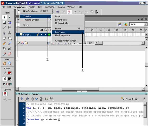Toggle show all layers eye icon
The height and width of the screenshot is (126, 148).
[41, 30]
